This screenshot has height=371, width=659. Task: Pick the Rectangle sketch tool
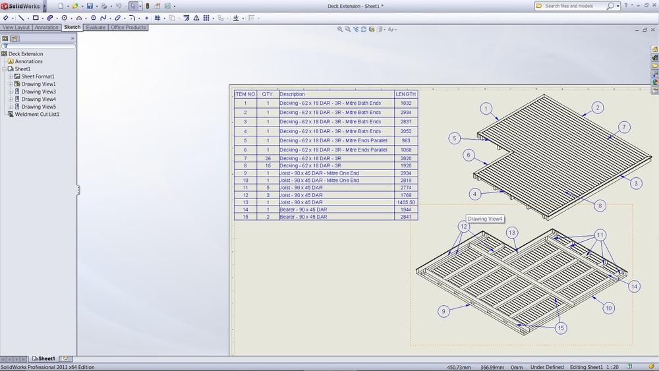(x=35, y=18)
